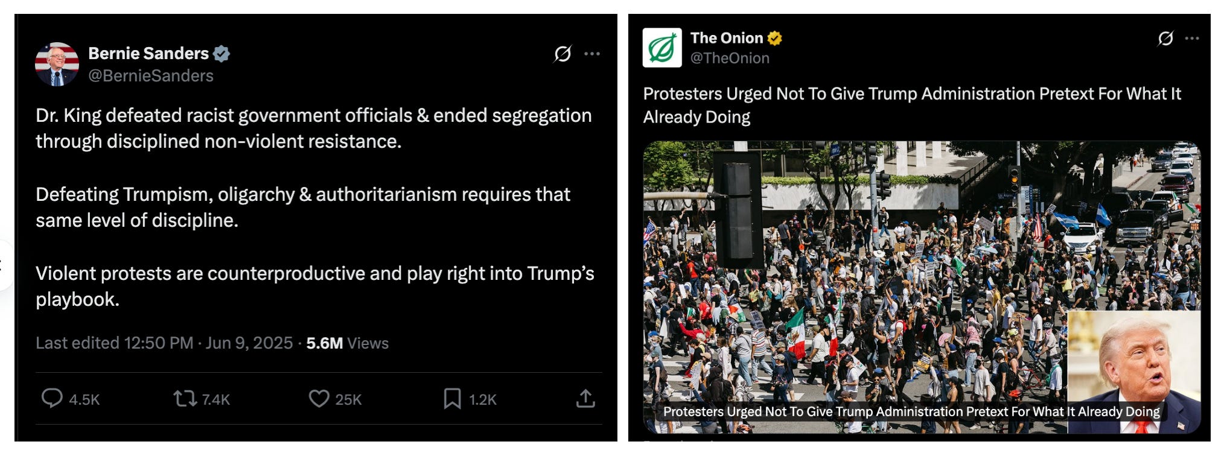1227x459 pixels.
Task: Open the protest crowd article image
Action: (922, 287)
